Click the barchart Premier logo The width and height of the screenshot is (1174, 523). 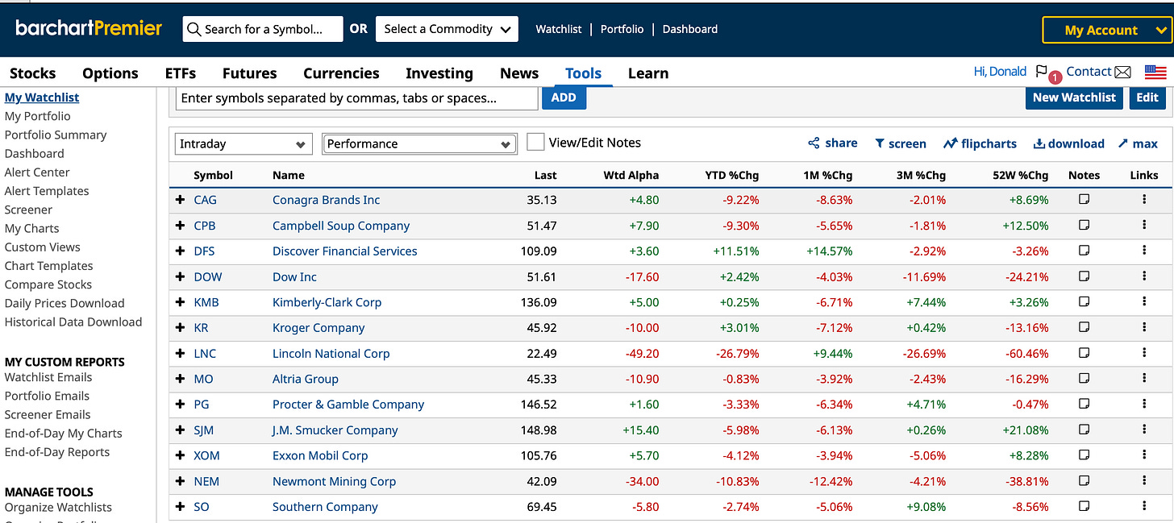click(x=89, y=28)
